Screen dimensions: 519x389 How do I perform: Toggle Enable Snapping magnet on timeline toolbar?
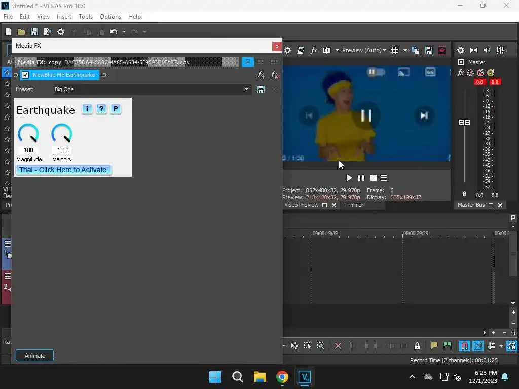[x=465, y=346]
